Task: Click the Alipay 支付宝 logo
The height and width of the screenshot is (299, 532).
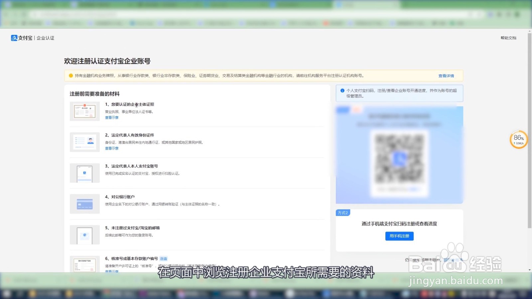Action: tap(22, 38)
